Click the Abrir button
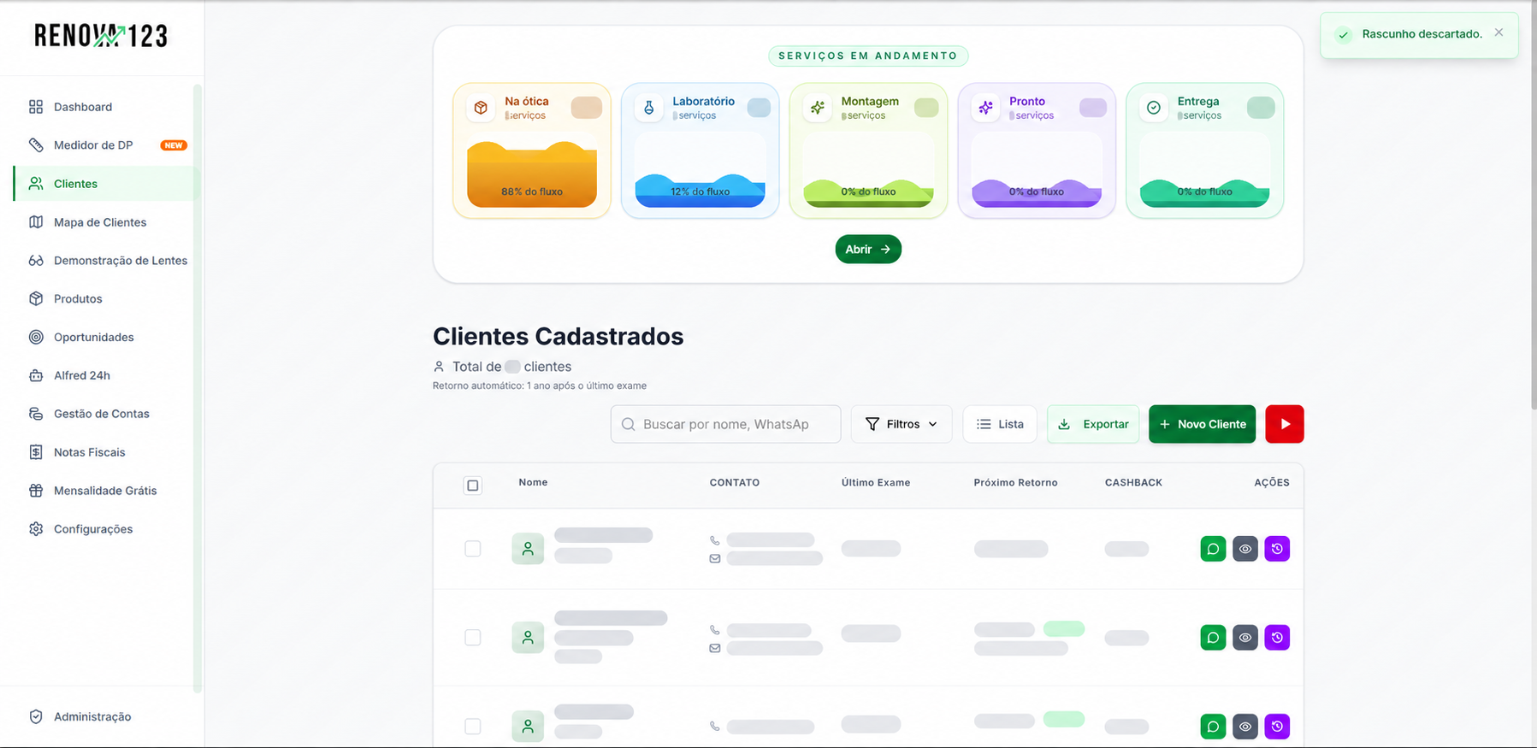Image resolution: width=1537 pixels, height=748 pixels. pos(868,250)
